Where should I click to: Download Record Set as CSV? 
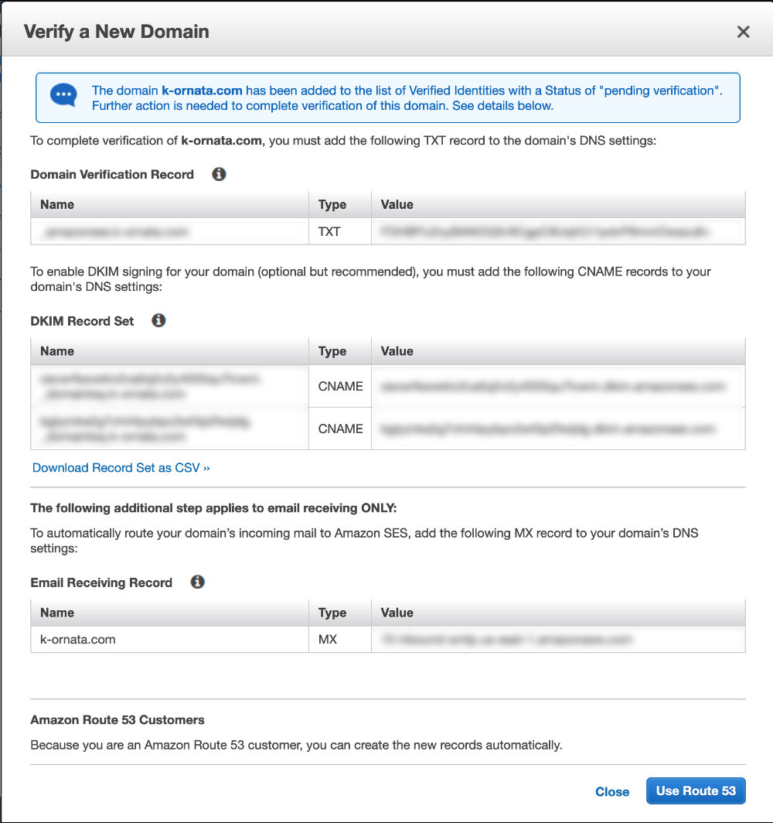pyautogui.click(x=121, y=468)
